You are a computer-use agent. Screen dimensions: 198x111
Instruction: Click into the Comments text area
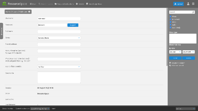tap(59, 77)
